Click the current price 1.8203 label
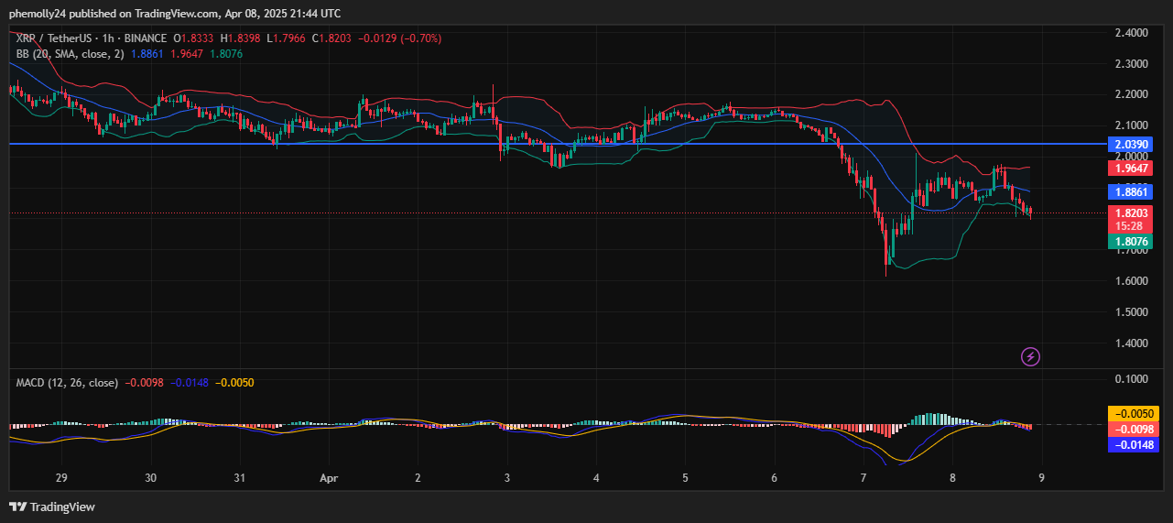 (1133, 212)
